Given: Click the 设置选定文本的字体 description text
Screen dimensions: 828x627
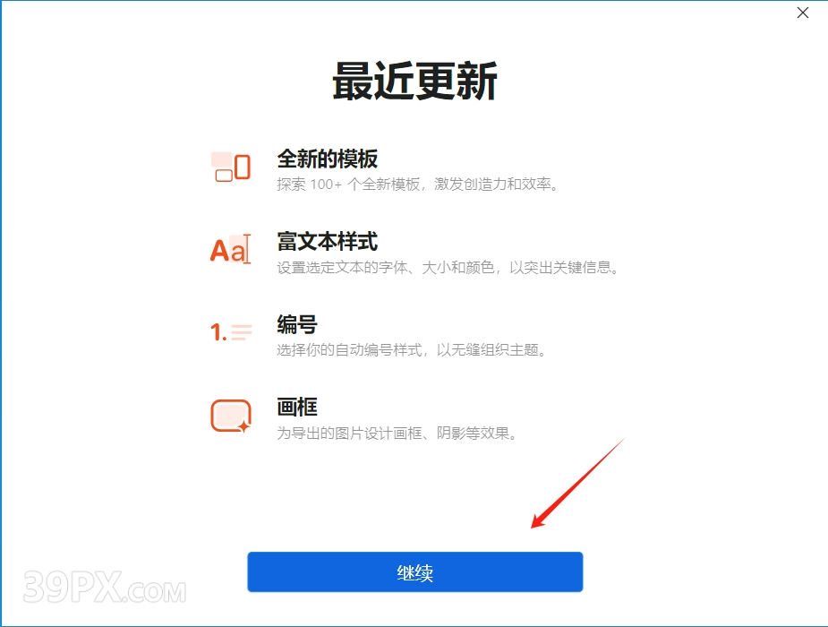Looking at the screenshot, I should (x=448, y=267).
